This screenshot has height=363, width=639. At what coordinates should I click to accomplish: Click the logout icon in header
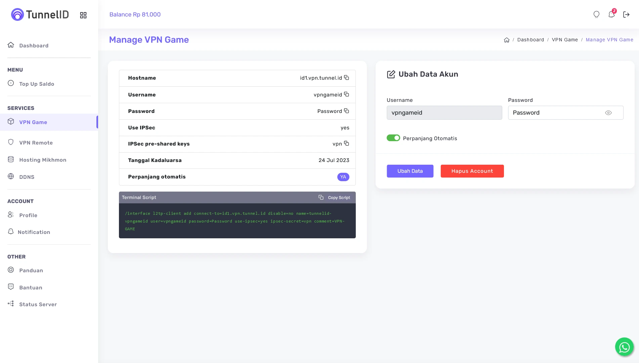click(x=626, y=14)
